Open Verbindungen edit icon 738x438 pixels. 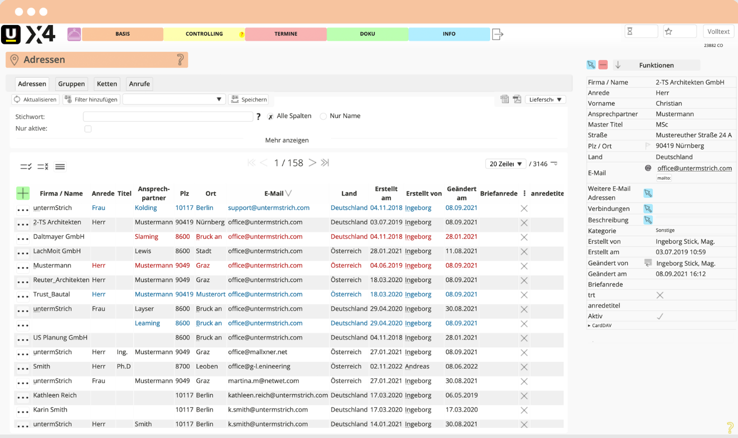(648, 208)
